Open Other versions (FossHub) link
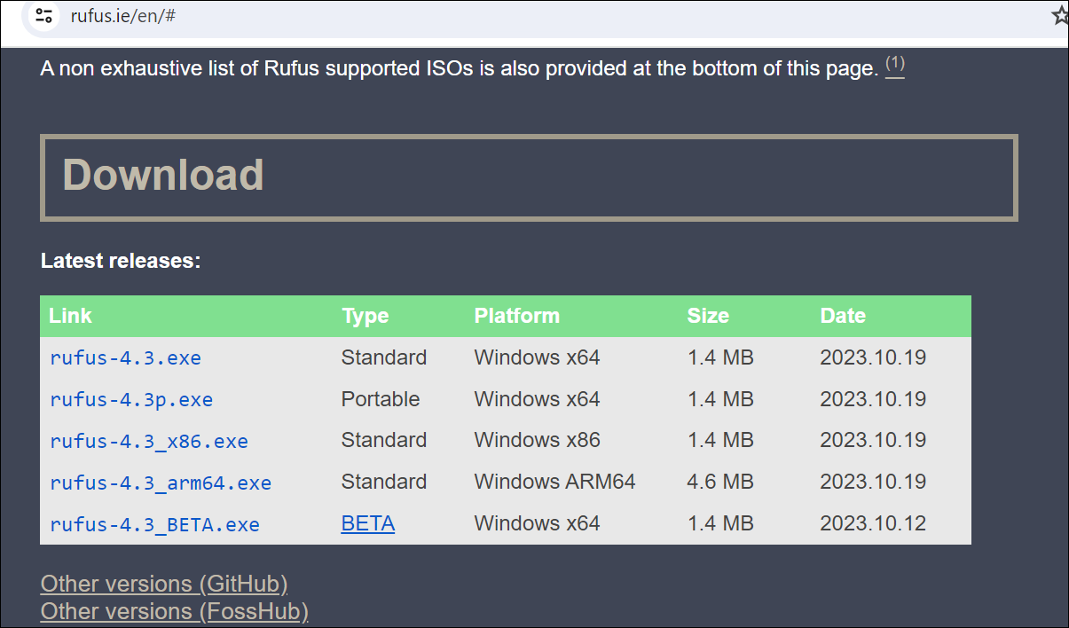Image resolution: width=1069 pixels, height=628 pixels. [175, 611]
